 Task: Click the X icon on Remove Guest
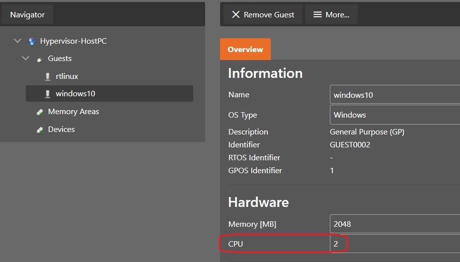[x=236, y=15]
